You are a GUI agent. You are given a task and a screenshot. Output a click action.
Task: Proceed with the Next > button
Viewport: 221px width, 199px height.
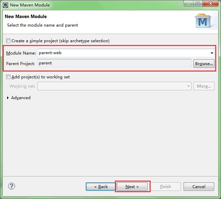pyautogui.click(x=132, y=187)
